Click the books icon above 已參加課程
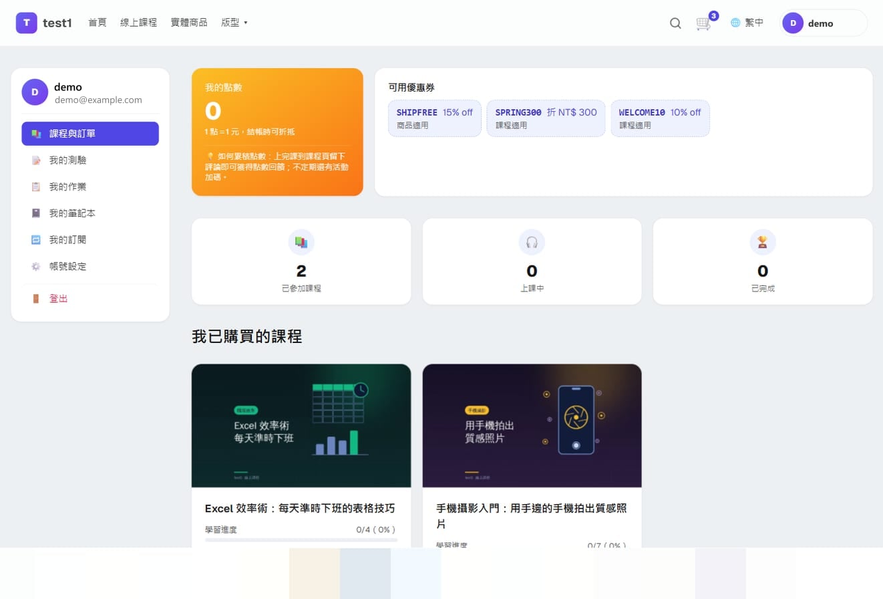The image size is (883, 599). (301, 242)
